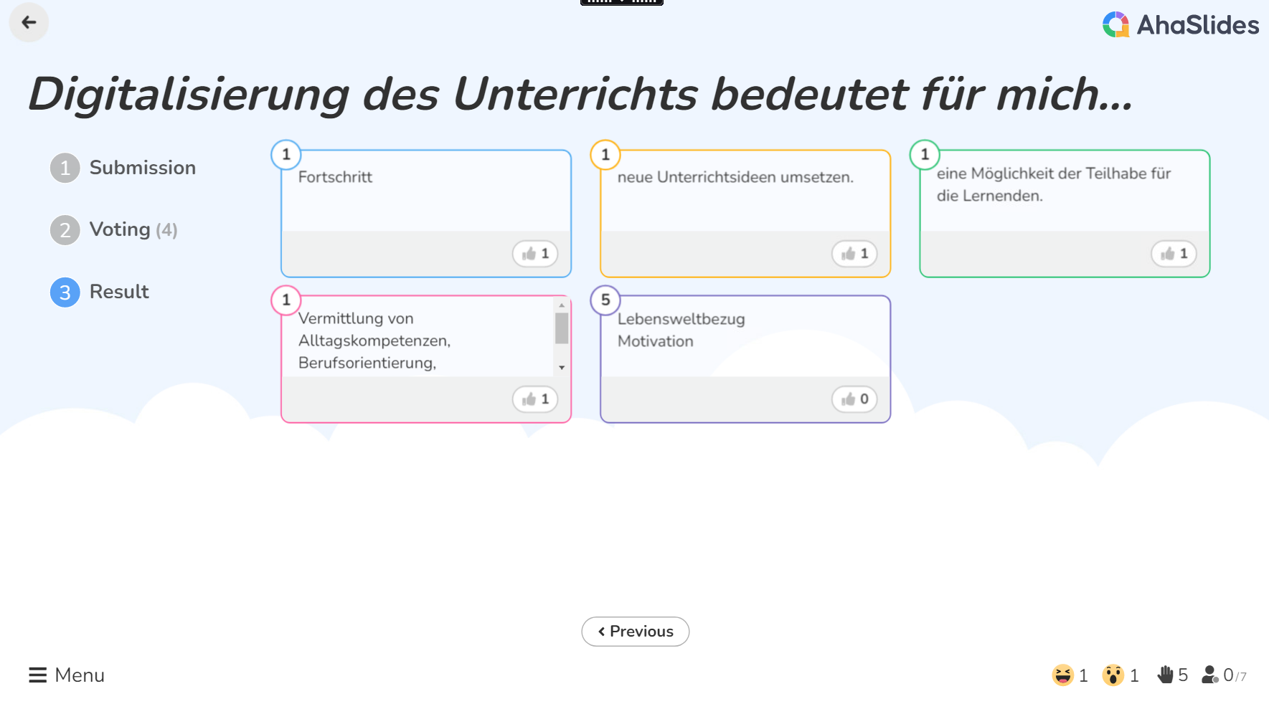
Task: Go to the Previous slide
Action: click(x=635, y=632)
